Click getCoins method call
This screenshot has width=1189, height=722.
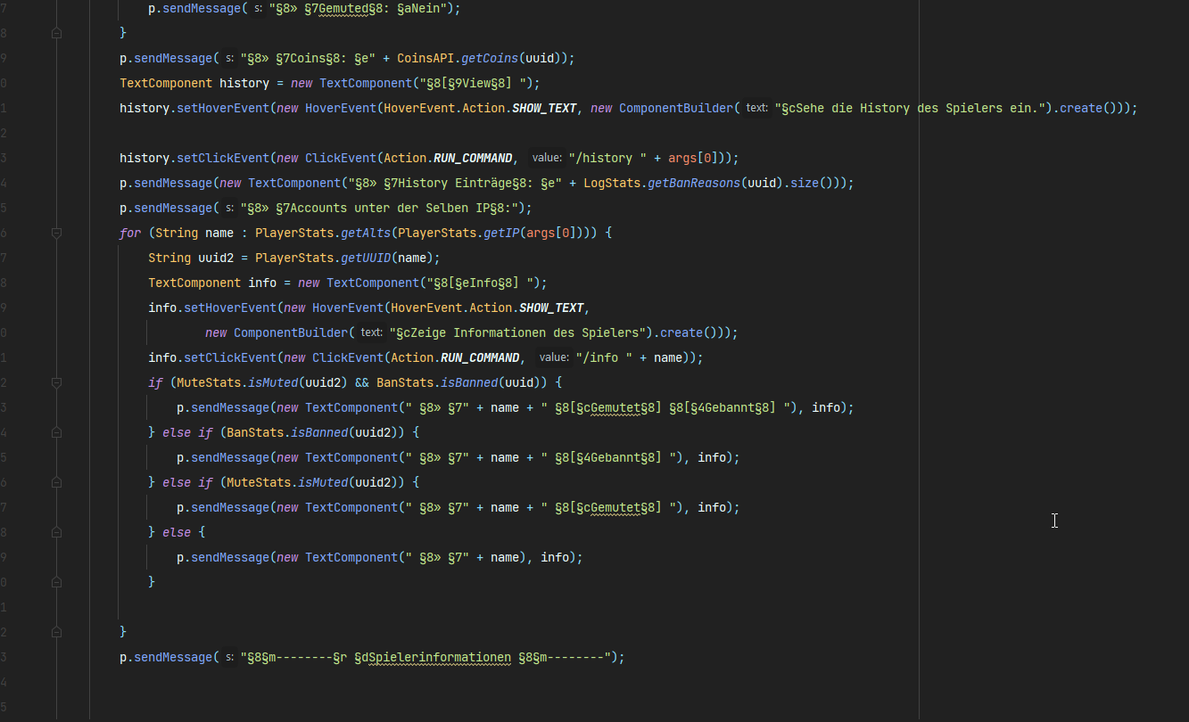[490, 58]
